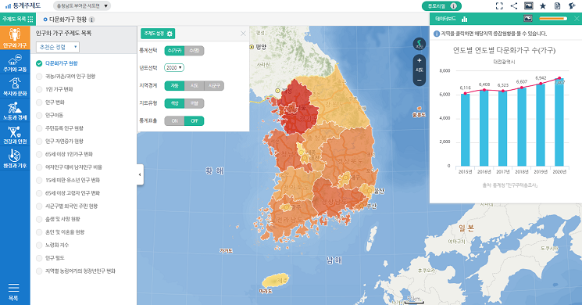Click the fullscreen icon in top toolbar
The height and width of the screenshot is (305, 582).
[500, 6]
